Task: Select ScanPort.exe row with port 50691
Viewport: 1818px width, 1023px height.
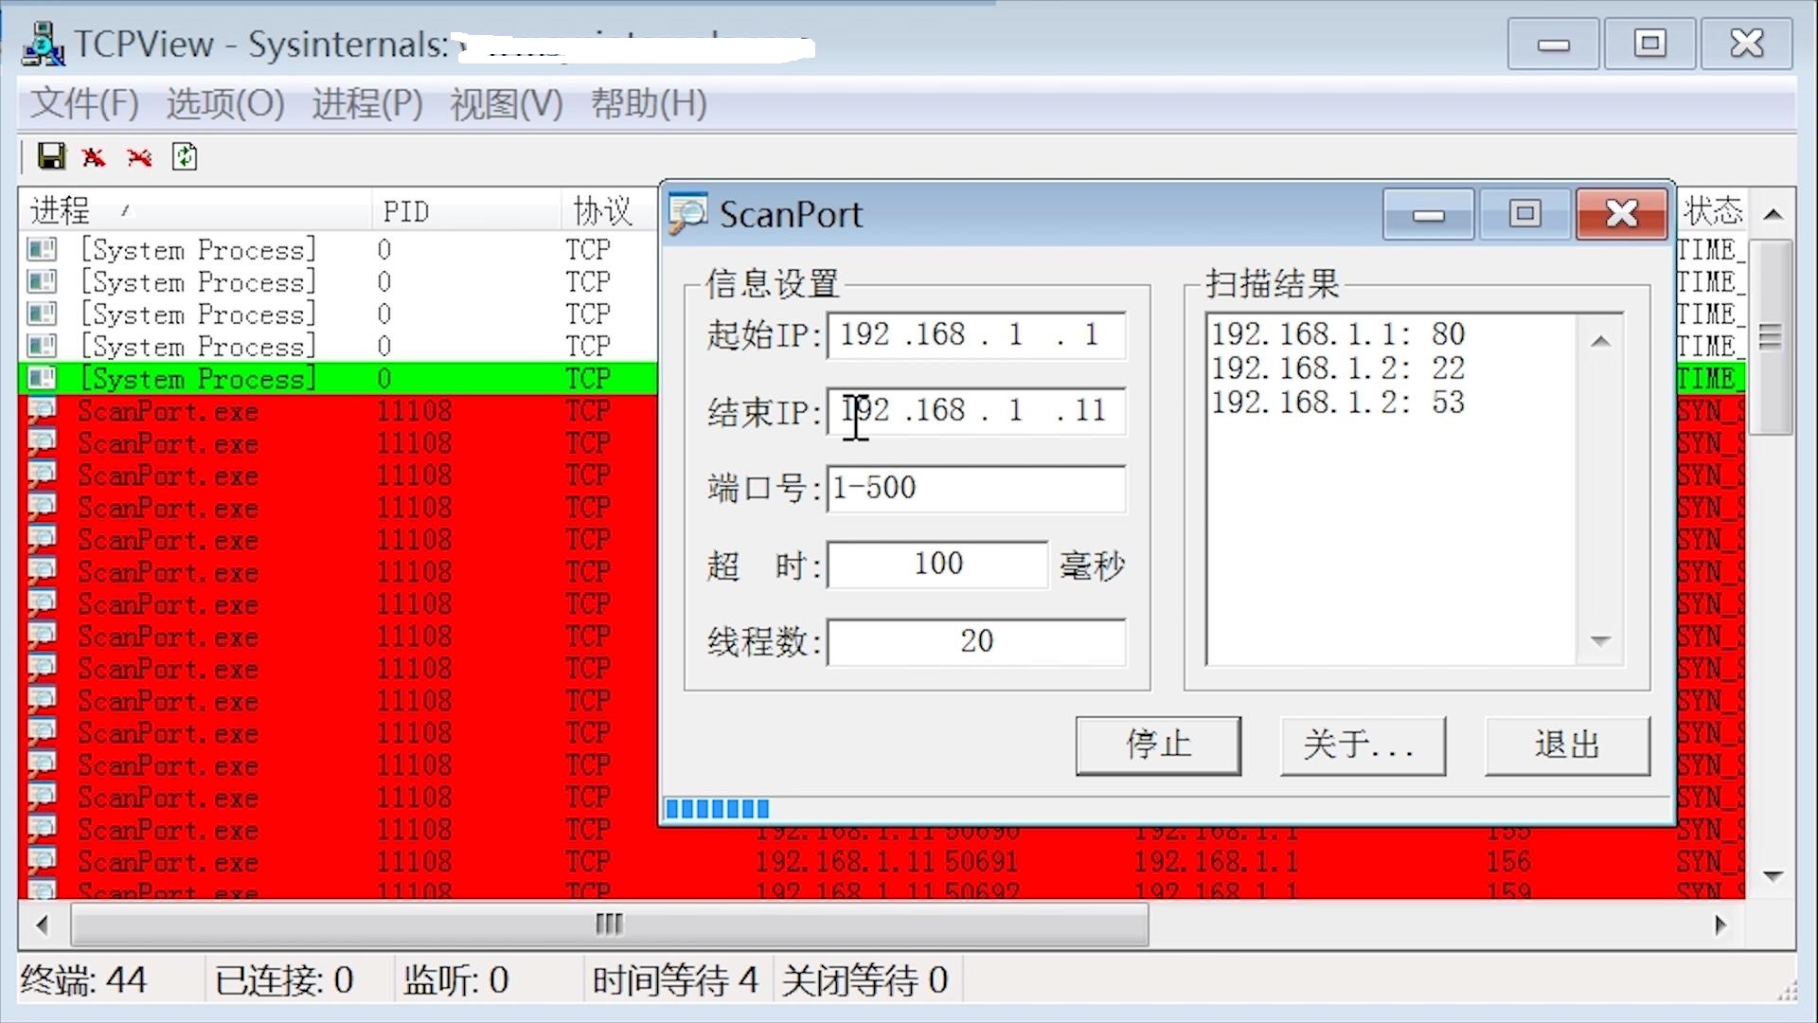Action: click(x=881, y=862)
